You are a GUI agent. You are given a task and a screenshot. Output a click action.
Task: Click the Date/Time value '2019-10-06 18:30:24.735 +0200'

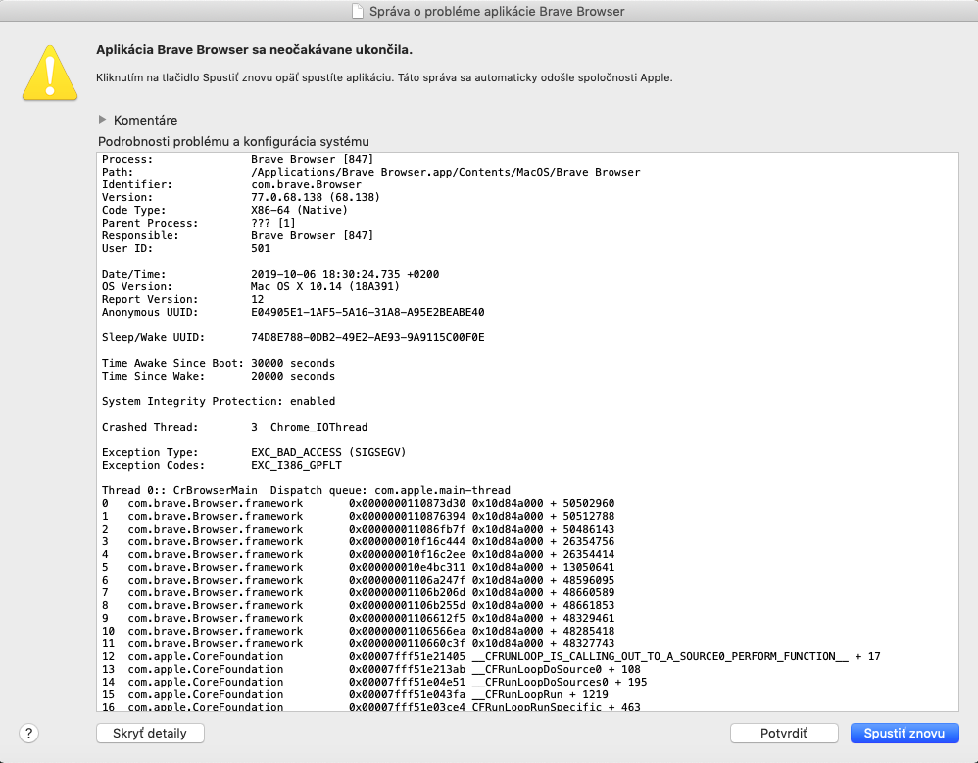pyautogui.click(x=345, y=274)
